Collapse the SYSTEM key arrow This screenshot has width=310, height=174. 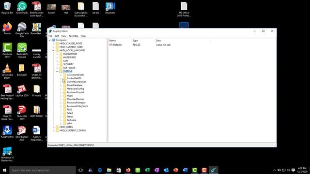[57, 71]
